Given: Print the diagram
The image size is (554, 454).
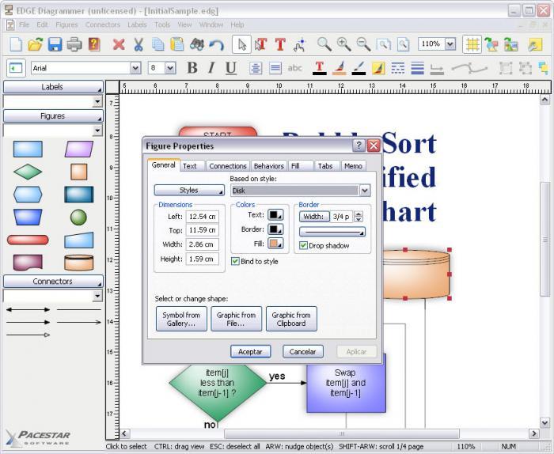Looking at the screenshot, I should click(x=74, y=44).
